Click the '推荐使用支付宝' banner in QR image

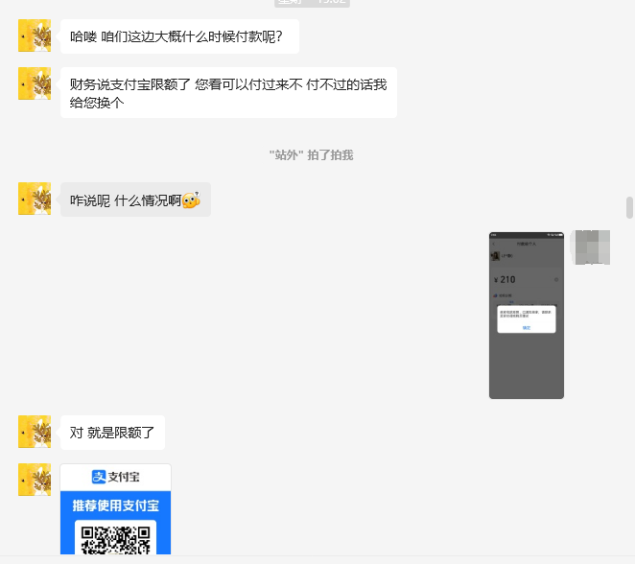coord(115,505)
